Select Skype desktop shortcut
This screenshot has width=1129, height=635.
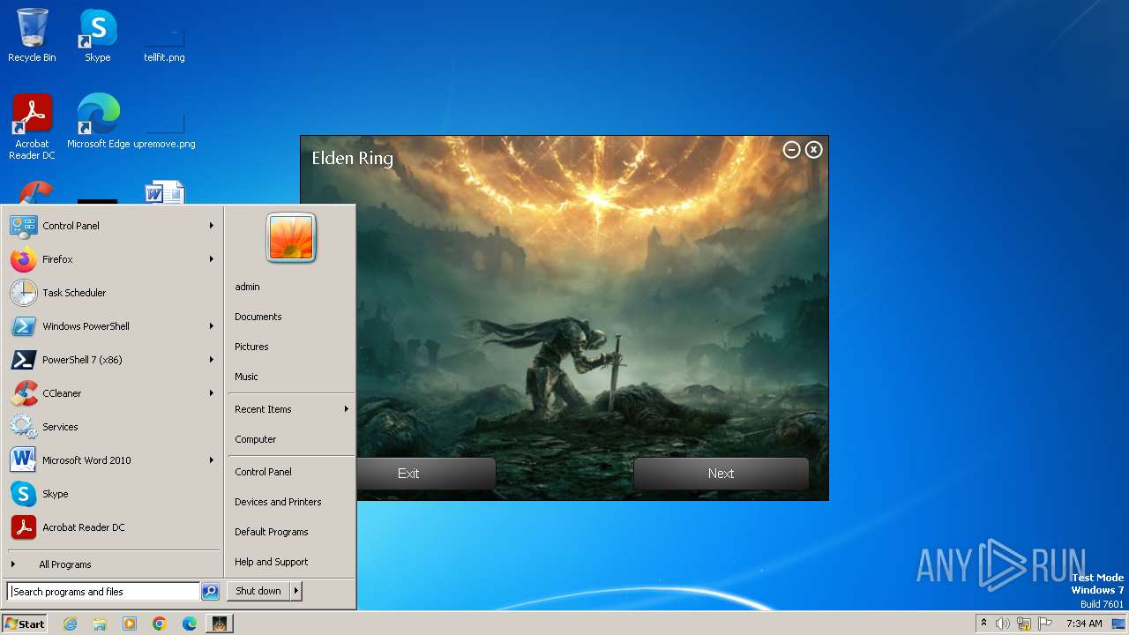98,35
